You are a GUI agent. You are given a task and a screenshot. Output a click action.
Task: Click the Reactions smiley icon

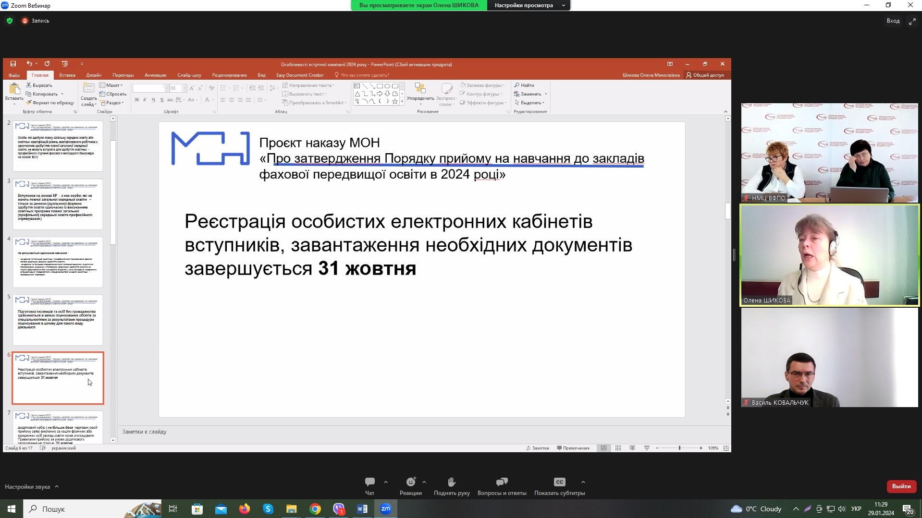coord(410,482)
